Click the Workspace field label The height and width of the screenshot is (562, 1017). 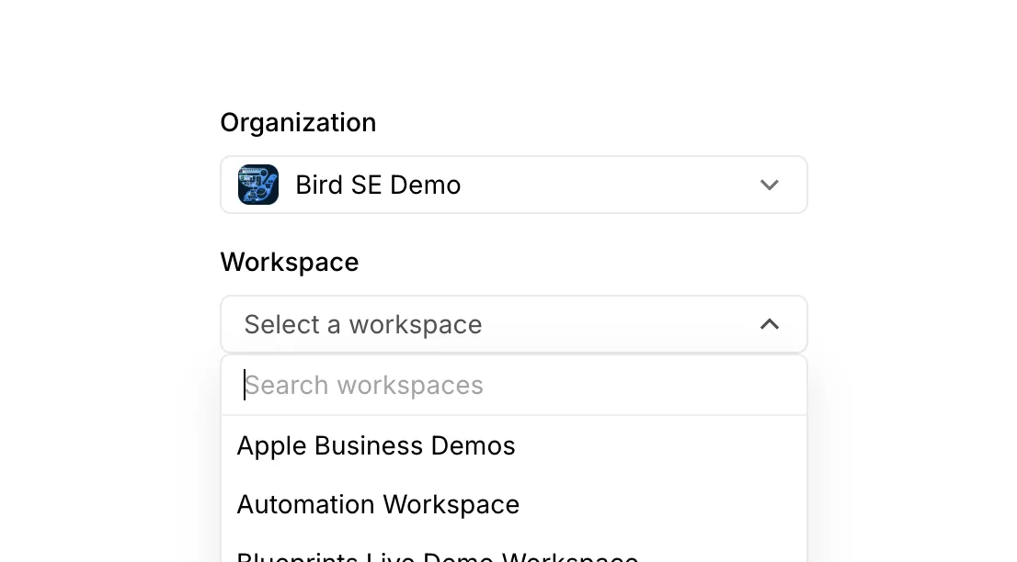[290, 263]
